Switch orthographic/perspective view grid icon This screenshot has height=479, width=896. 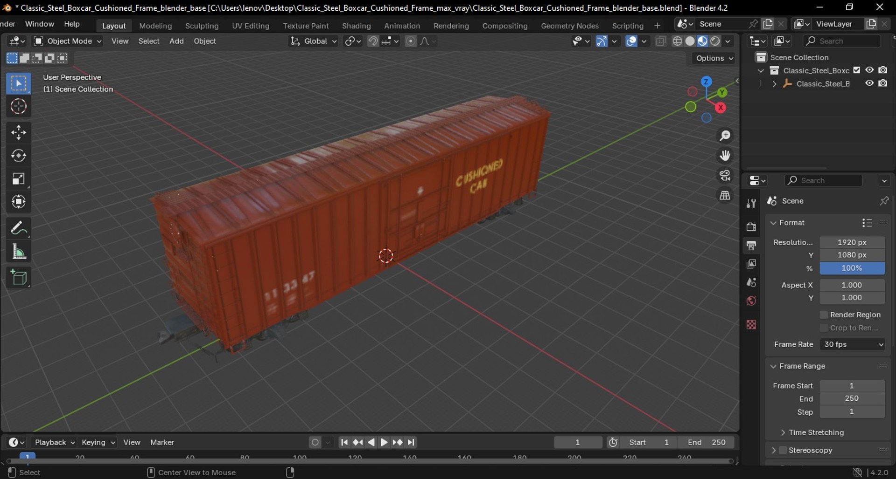725,196
